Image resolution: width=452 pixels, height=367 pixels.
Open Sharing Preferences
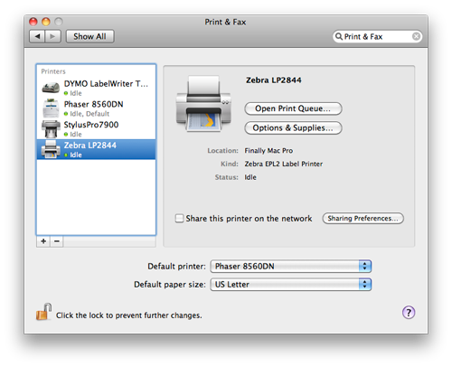[x=363, y=218]
